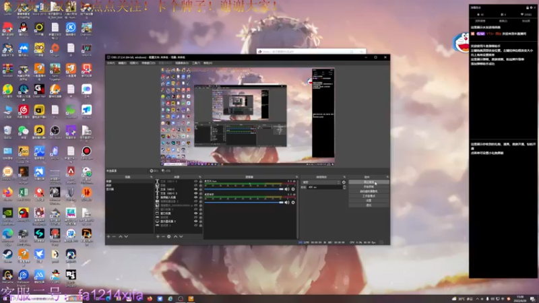Toggle visibility of 文本 (GDI+) 2 source

(x=195, y=181)
